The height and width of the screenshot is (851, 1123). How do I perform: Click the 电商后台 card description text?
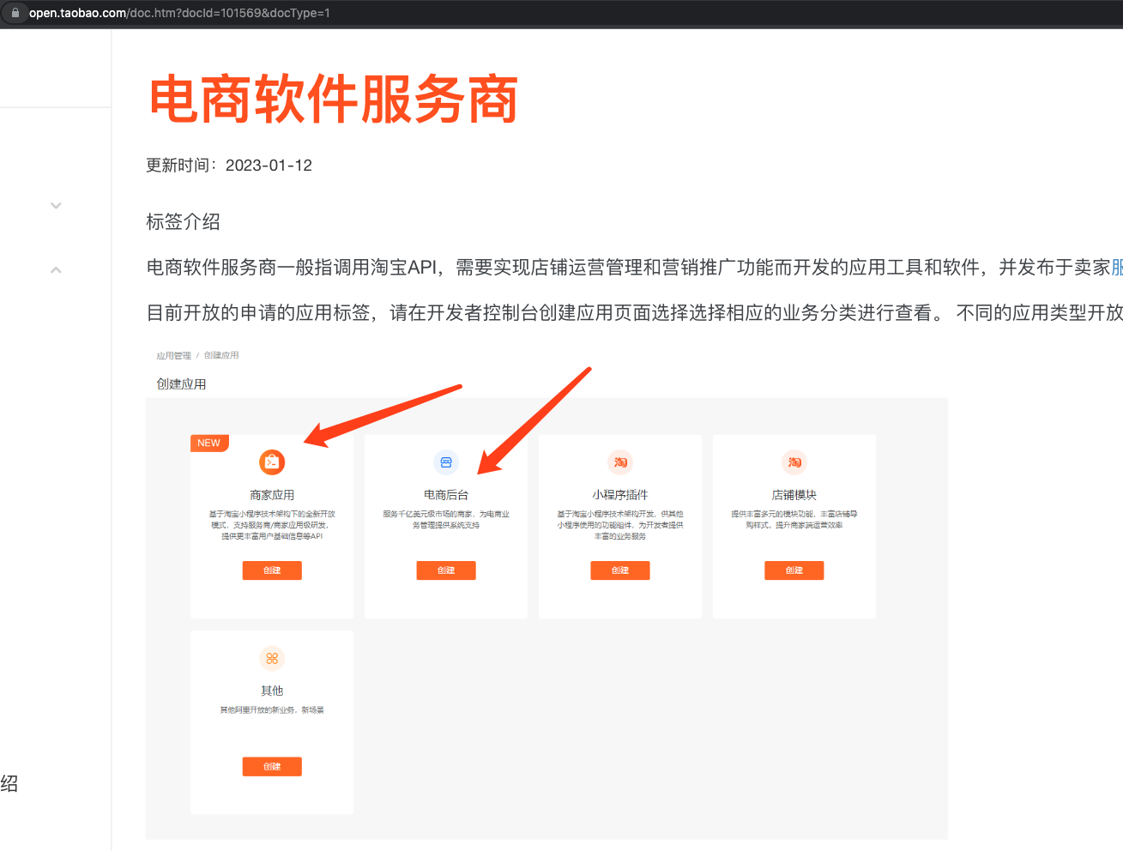(446, 520)
